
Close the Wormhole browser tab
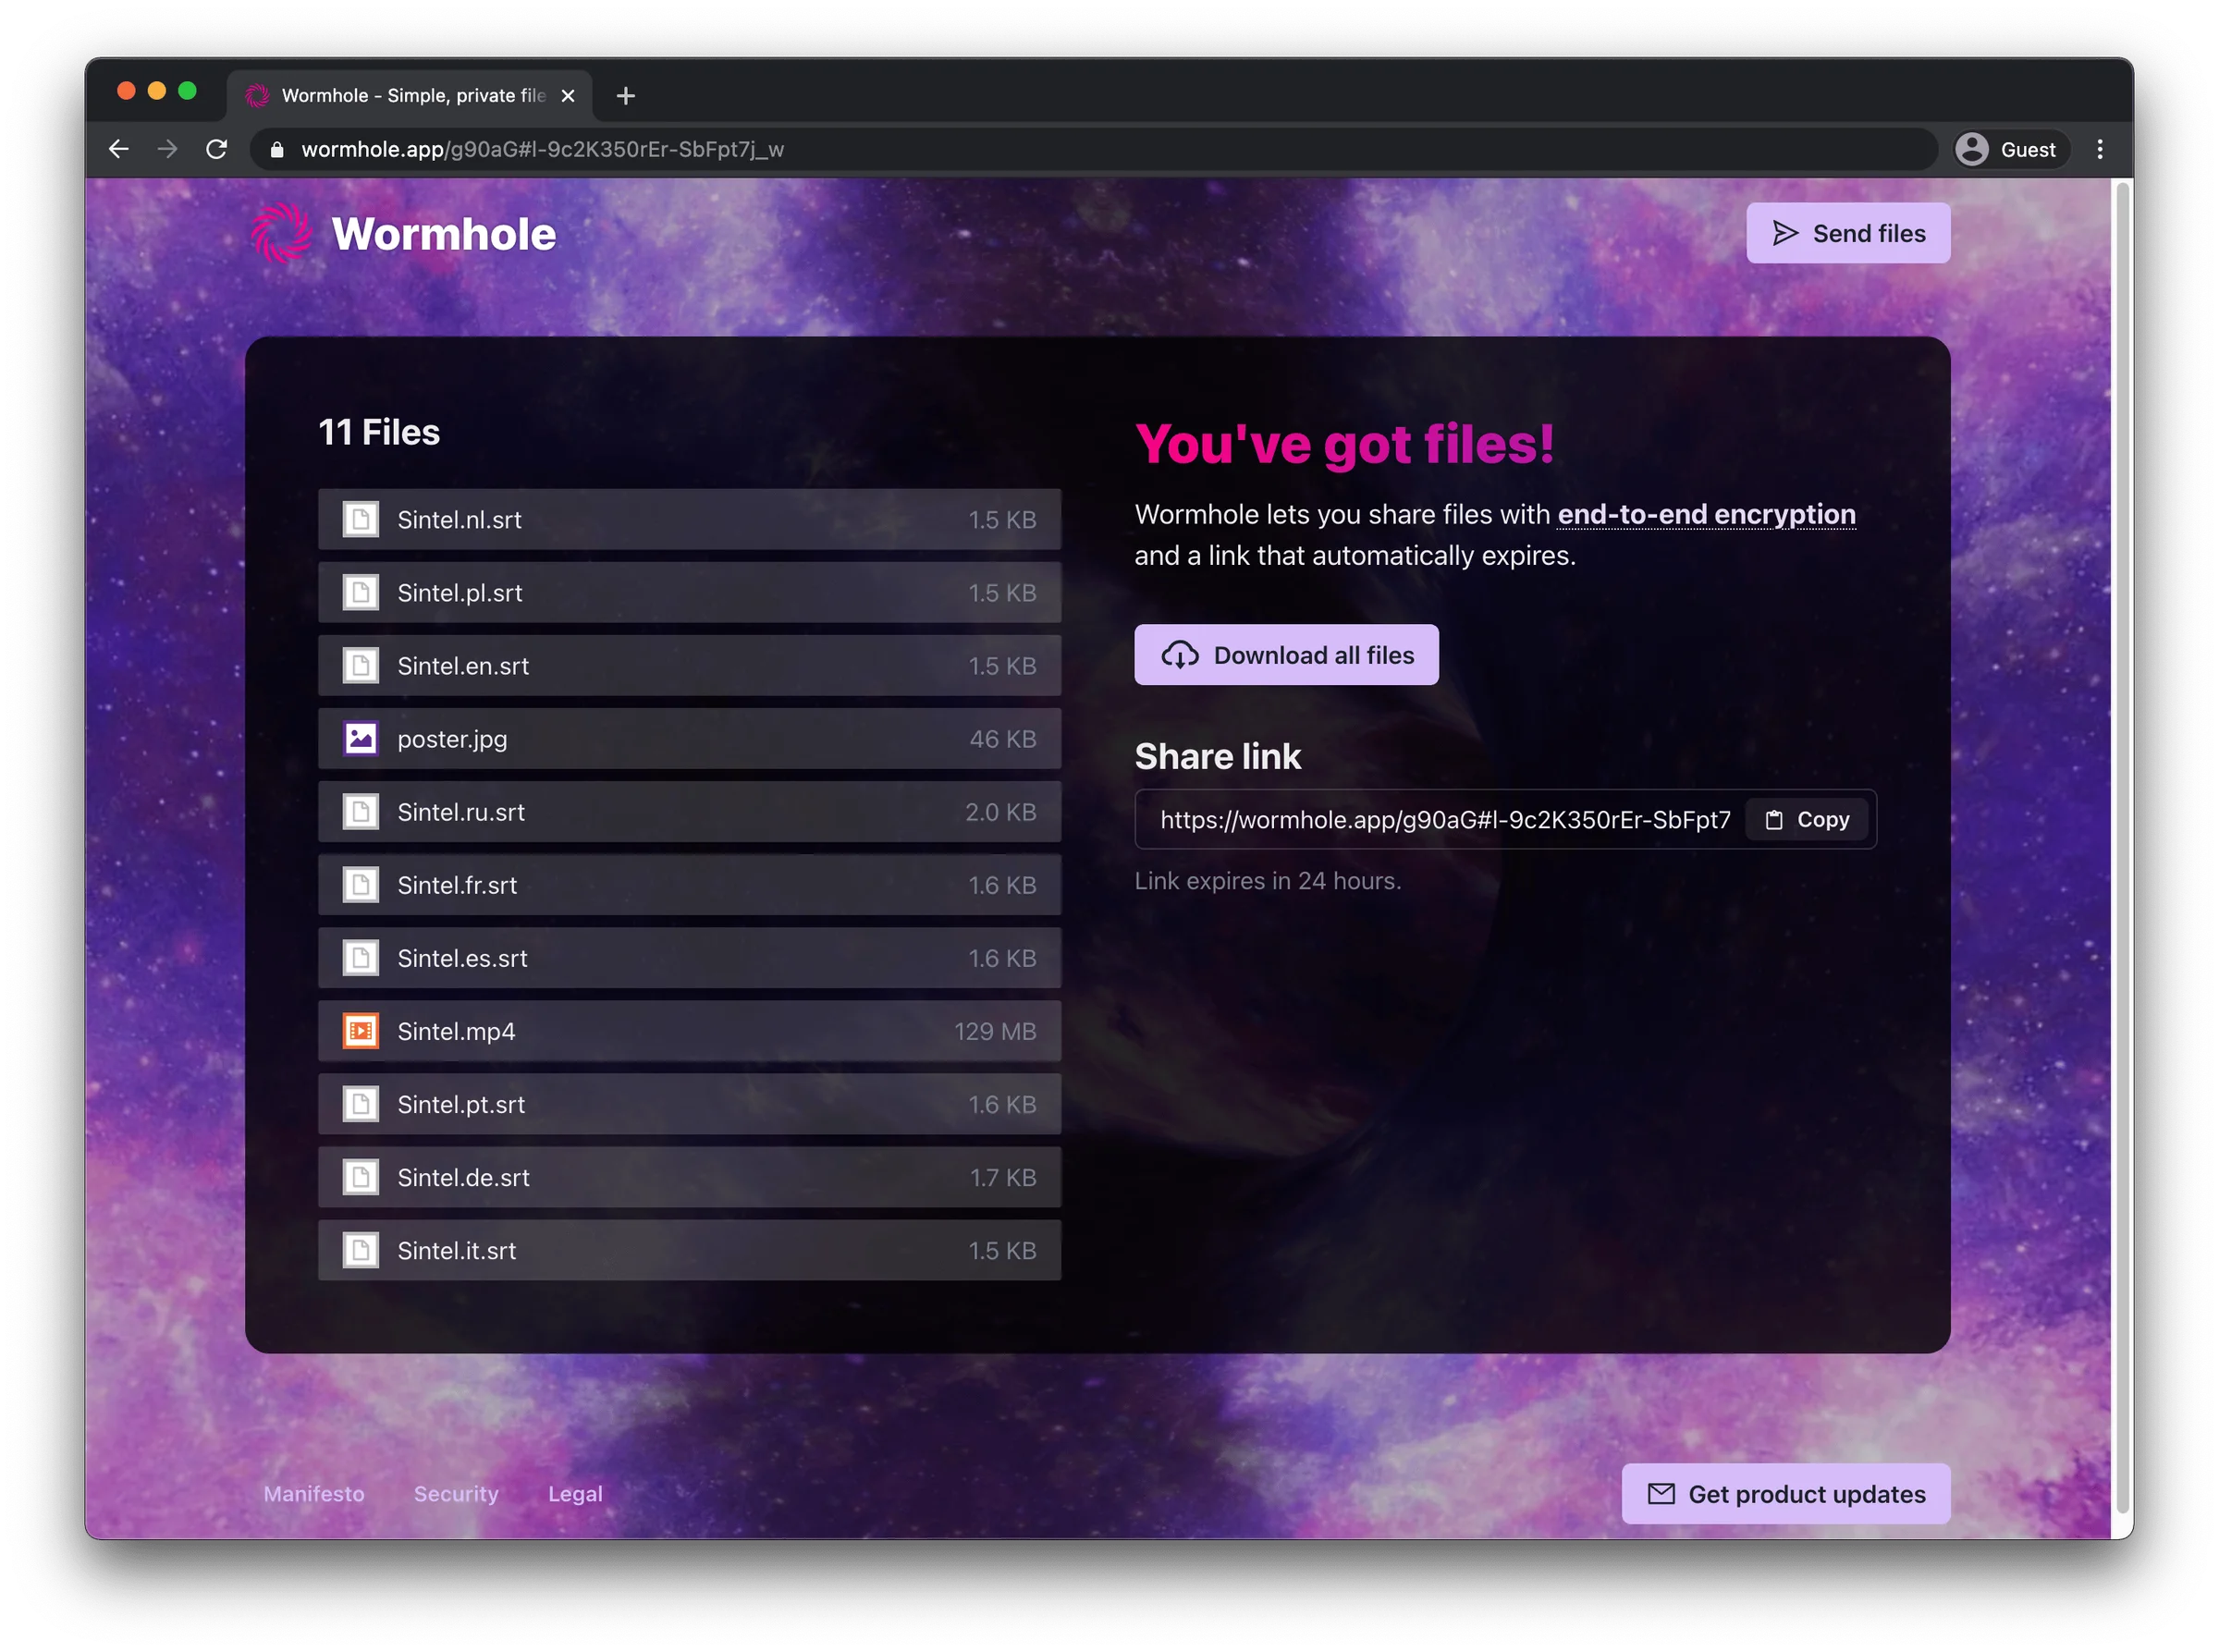click(x=568, y=95)
